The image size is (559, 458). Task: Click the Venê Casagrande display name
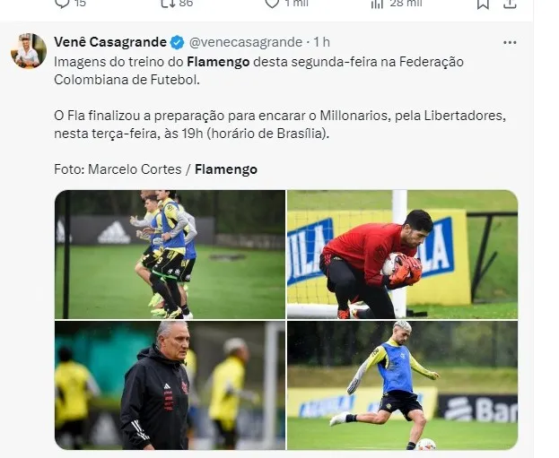click(x=110, y=42)
